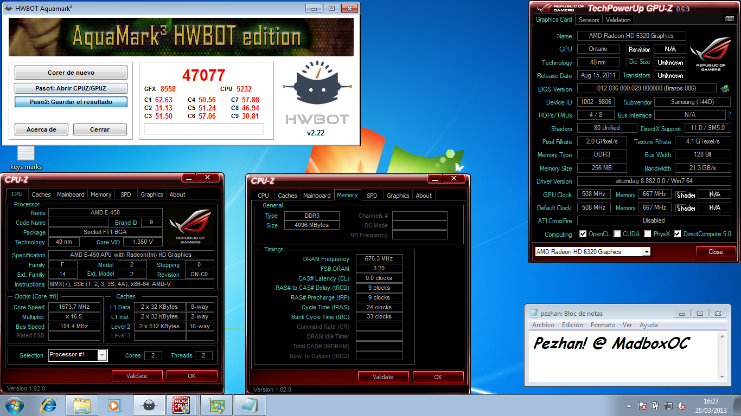This screenshot has height=416, width=741.
Task: Click the Core Speed 1673.7 MHz value
Action: click(74, 307)
